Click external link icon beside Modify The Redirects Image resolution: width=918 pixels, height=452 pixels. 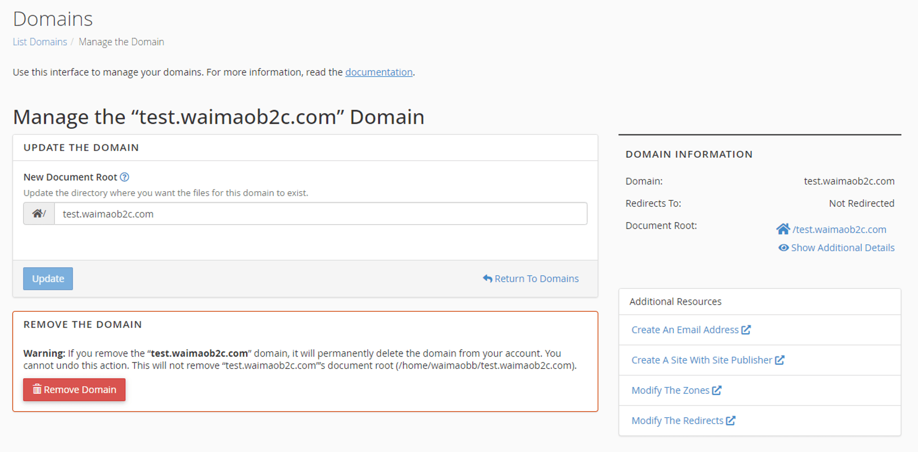(731, 420)
